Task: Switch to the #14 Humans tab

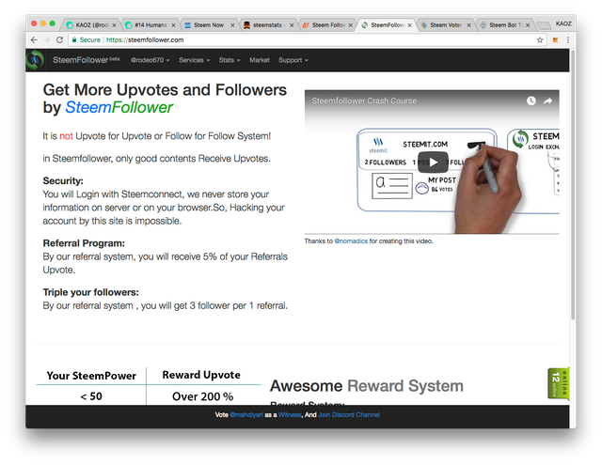Action: coord(149,25)
